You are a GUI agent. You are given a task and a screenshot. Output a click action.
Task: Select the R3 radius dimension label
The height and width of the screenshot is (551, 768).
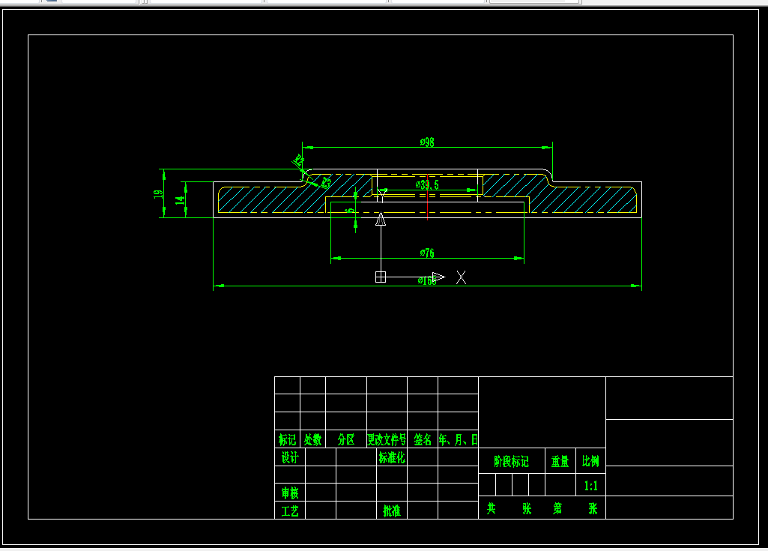(326, 184)
